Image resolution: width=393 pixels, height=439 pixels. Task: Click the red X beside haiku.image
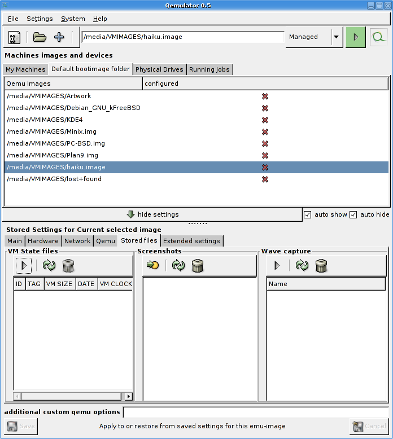coord(265,168)
